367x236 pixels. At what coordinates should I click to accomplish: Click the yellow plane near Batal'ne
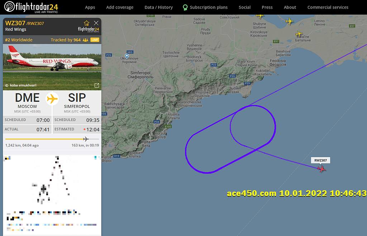299,34
